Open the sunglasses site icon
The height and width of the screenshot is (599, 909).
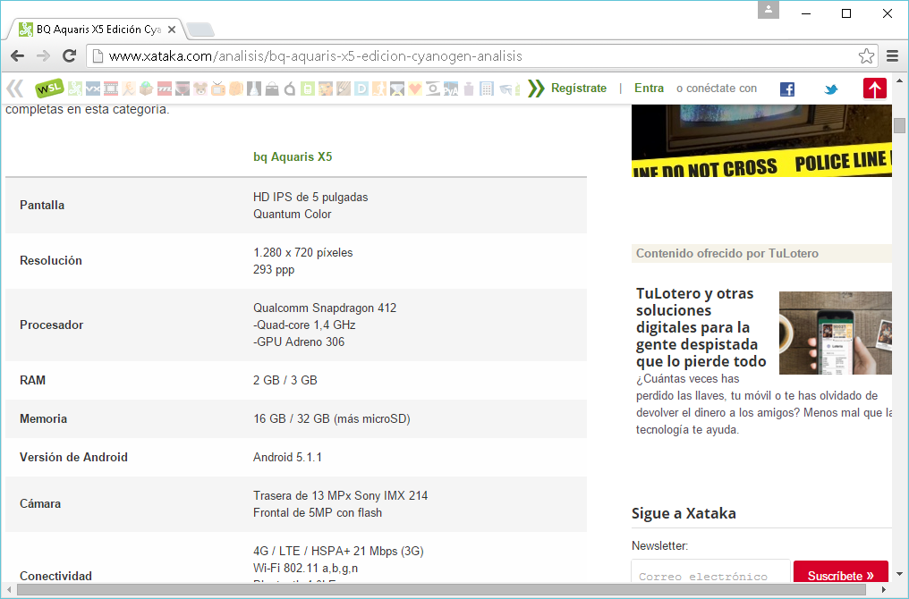point(505,89)
